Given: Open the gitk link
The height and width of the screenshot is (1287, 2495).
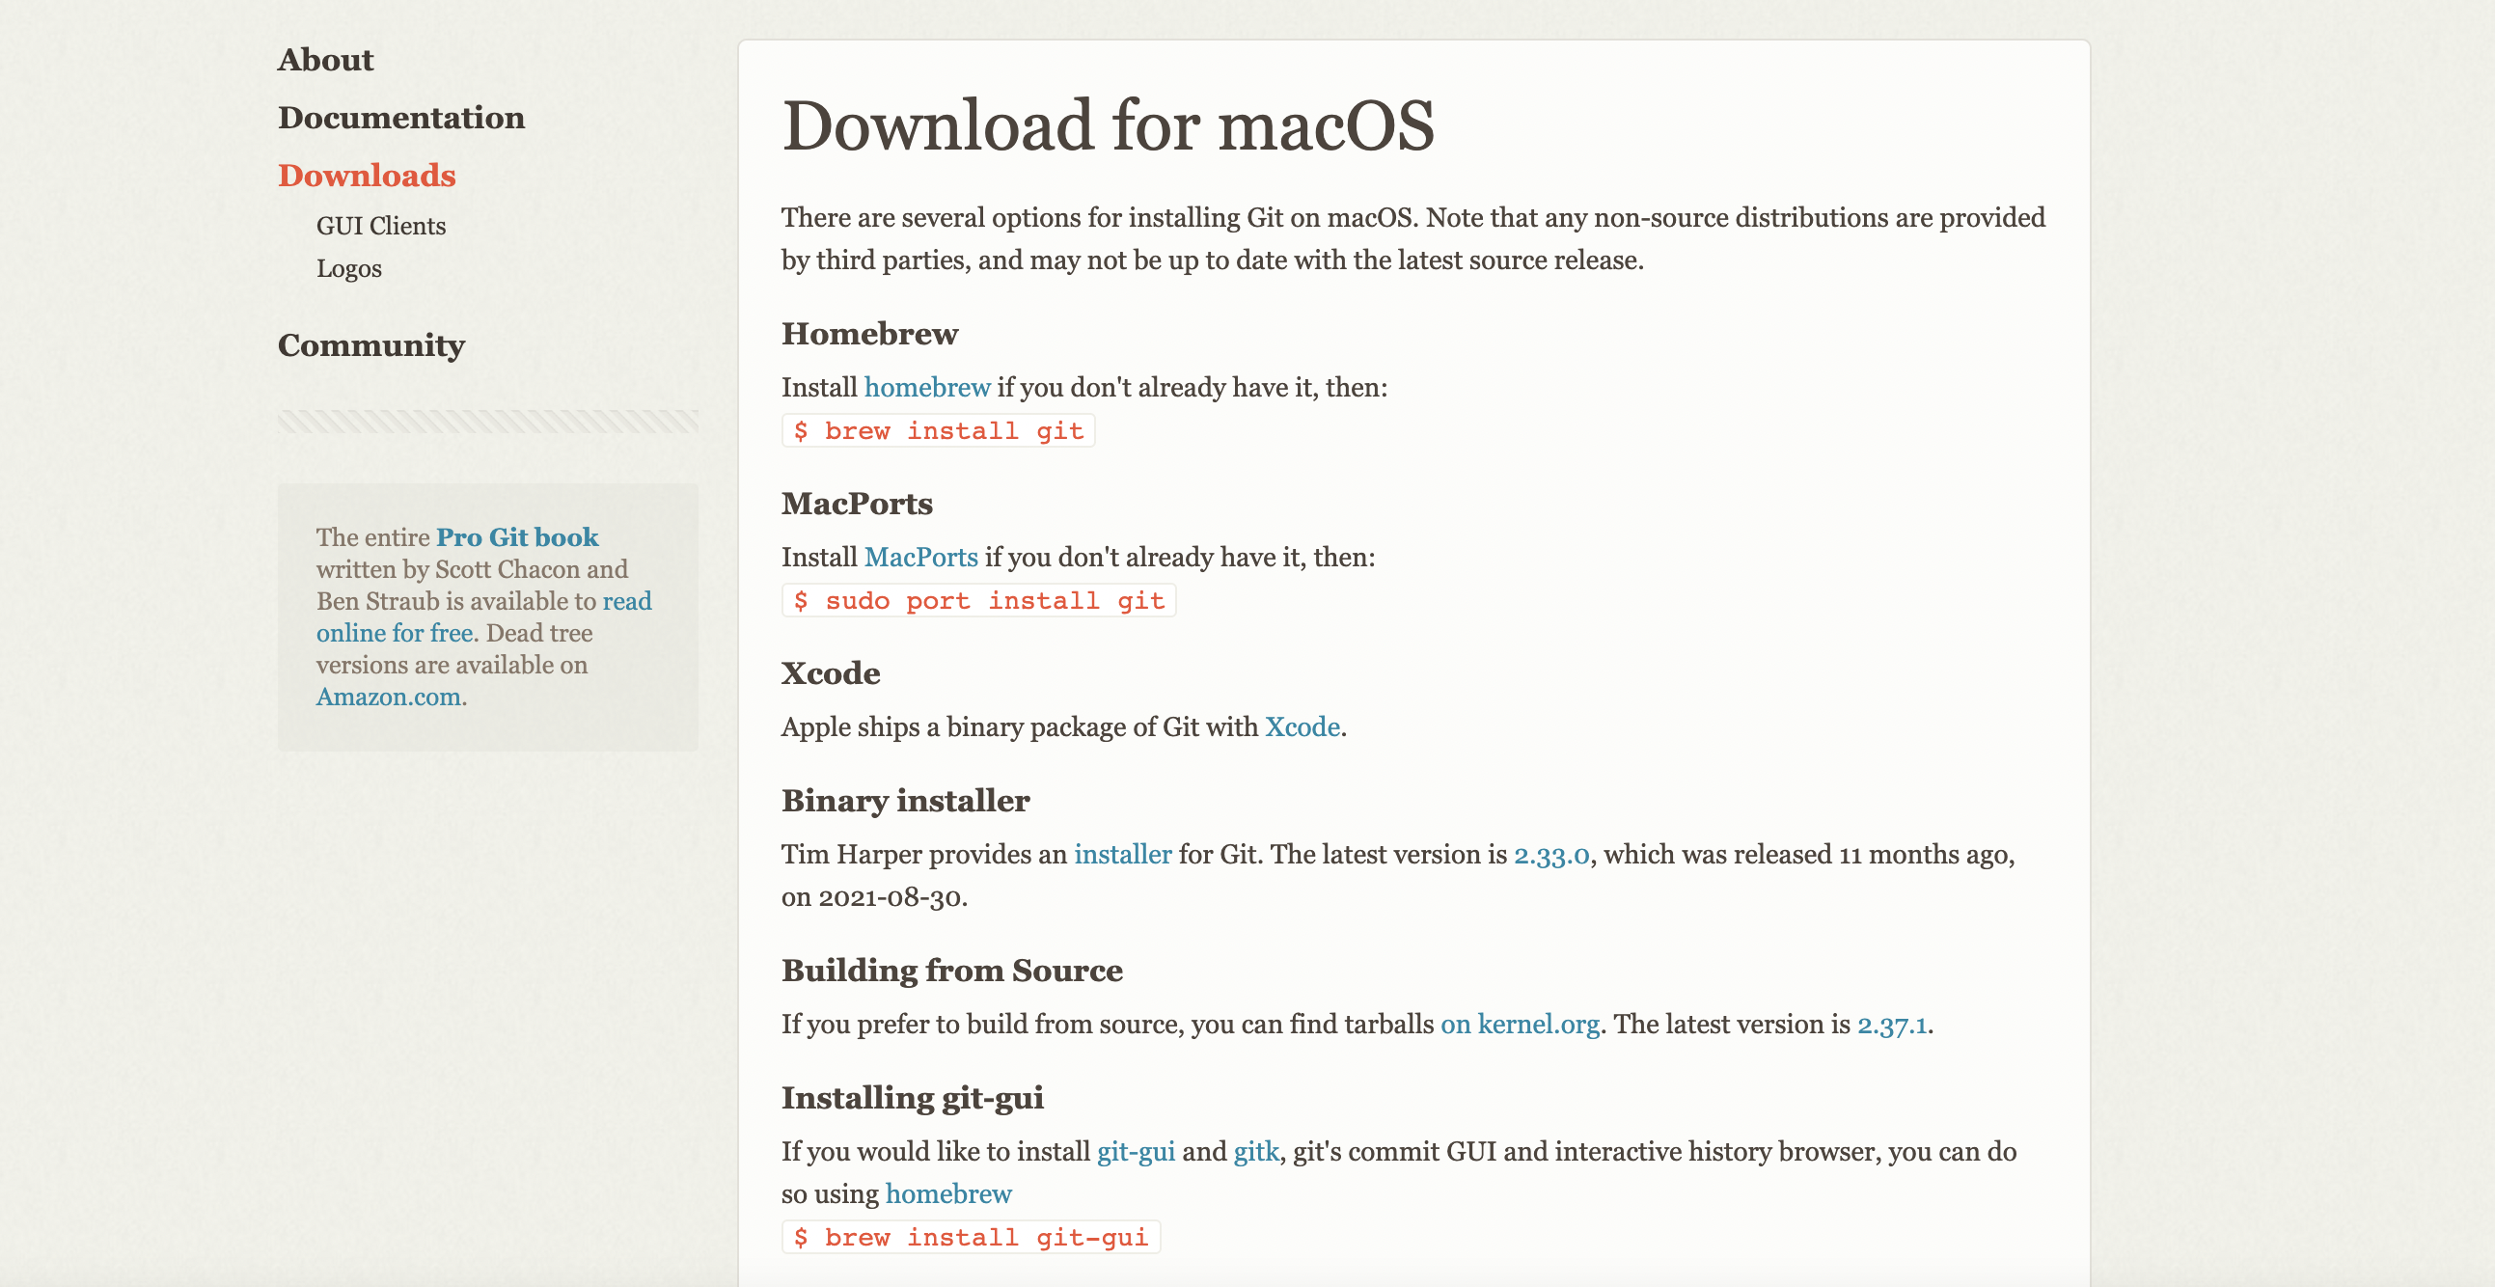Looking at the screenshot, I should (x=1256, y=1151).
